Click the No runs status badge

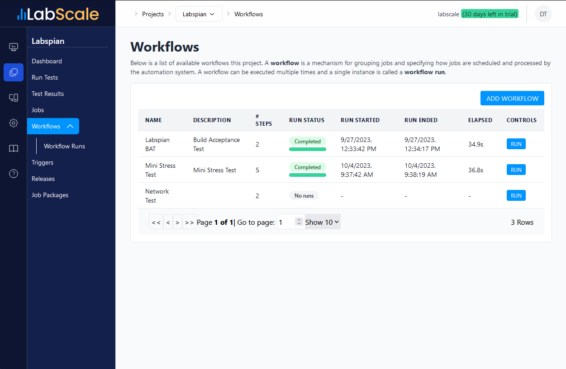click(x=304, y=195)
